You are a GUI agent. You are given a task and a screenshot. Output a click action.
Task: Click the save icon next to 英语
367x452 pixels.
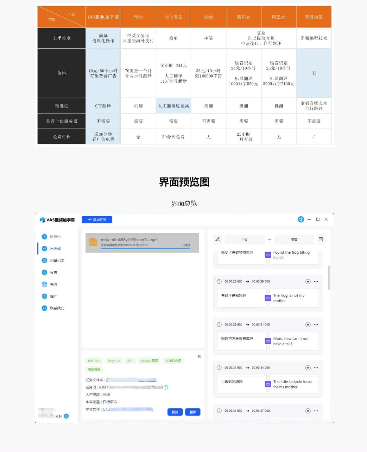[x=321, y=239]
